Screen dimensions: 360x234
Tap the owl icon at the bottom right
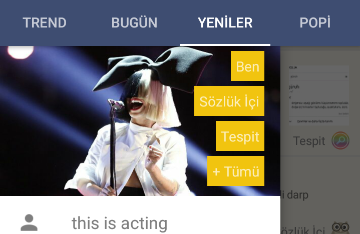tap(340, 228)
